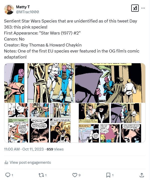Screen dimensions: 150x180
Task: Open the three-dot more options menu
Action: (x=143, y=8)
